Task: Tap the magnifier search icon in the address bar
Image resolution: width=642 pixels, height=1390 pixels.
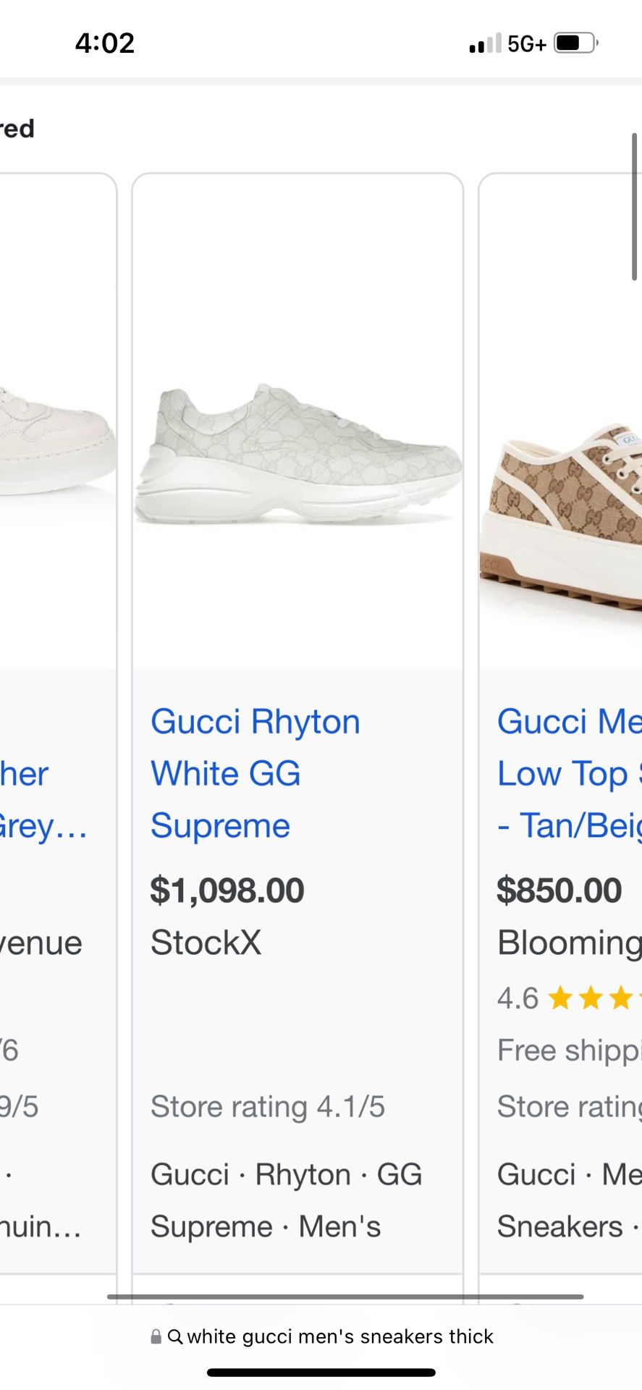Action: (175, 1336)
